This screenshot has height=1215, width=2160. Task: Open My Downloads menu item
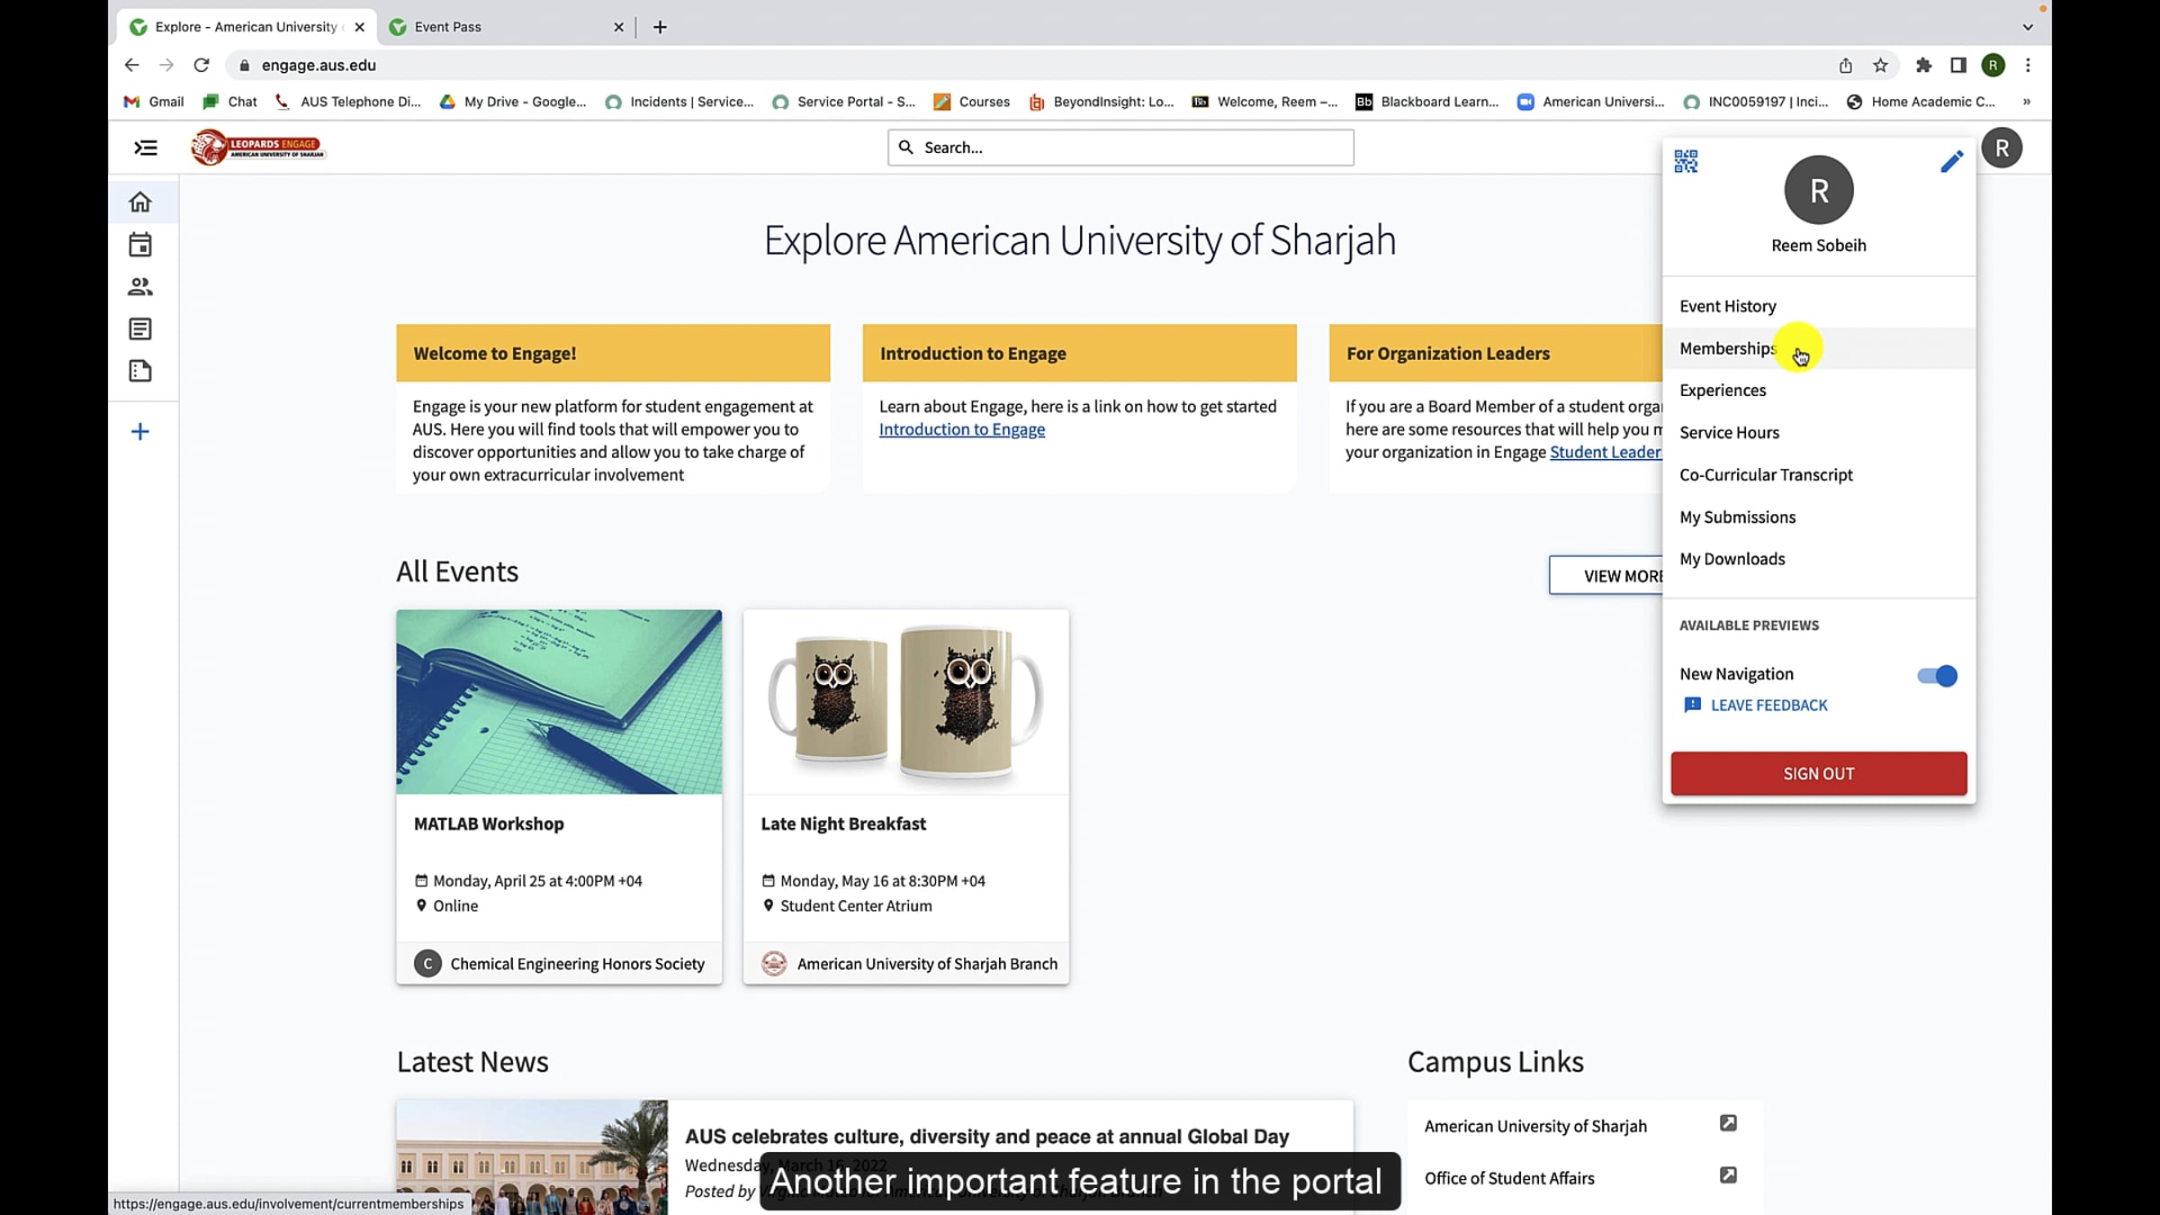pyautogui.click(x=1819, y=559)
